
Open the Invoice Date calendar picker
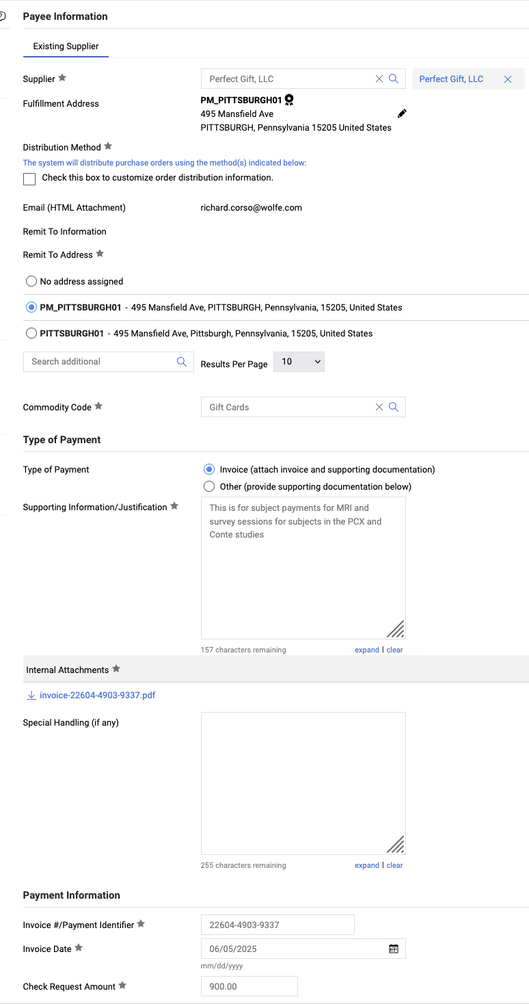(x=394, y=949)
